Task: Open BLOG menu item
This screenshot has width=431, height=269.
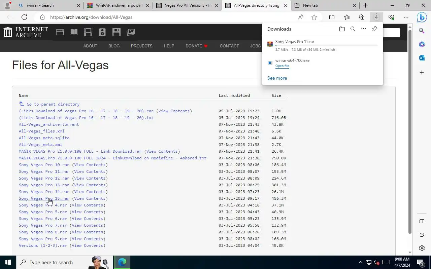Action: coord(114,46)
